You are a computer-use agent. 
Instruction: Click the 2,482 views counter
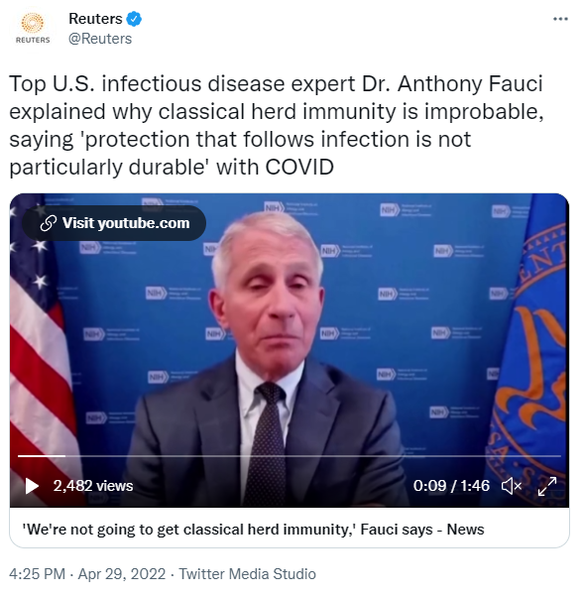click(93, 486)
